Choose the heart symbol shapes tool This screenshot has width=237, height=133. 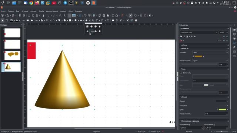59,20
